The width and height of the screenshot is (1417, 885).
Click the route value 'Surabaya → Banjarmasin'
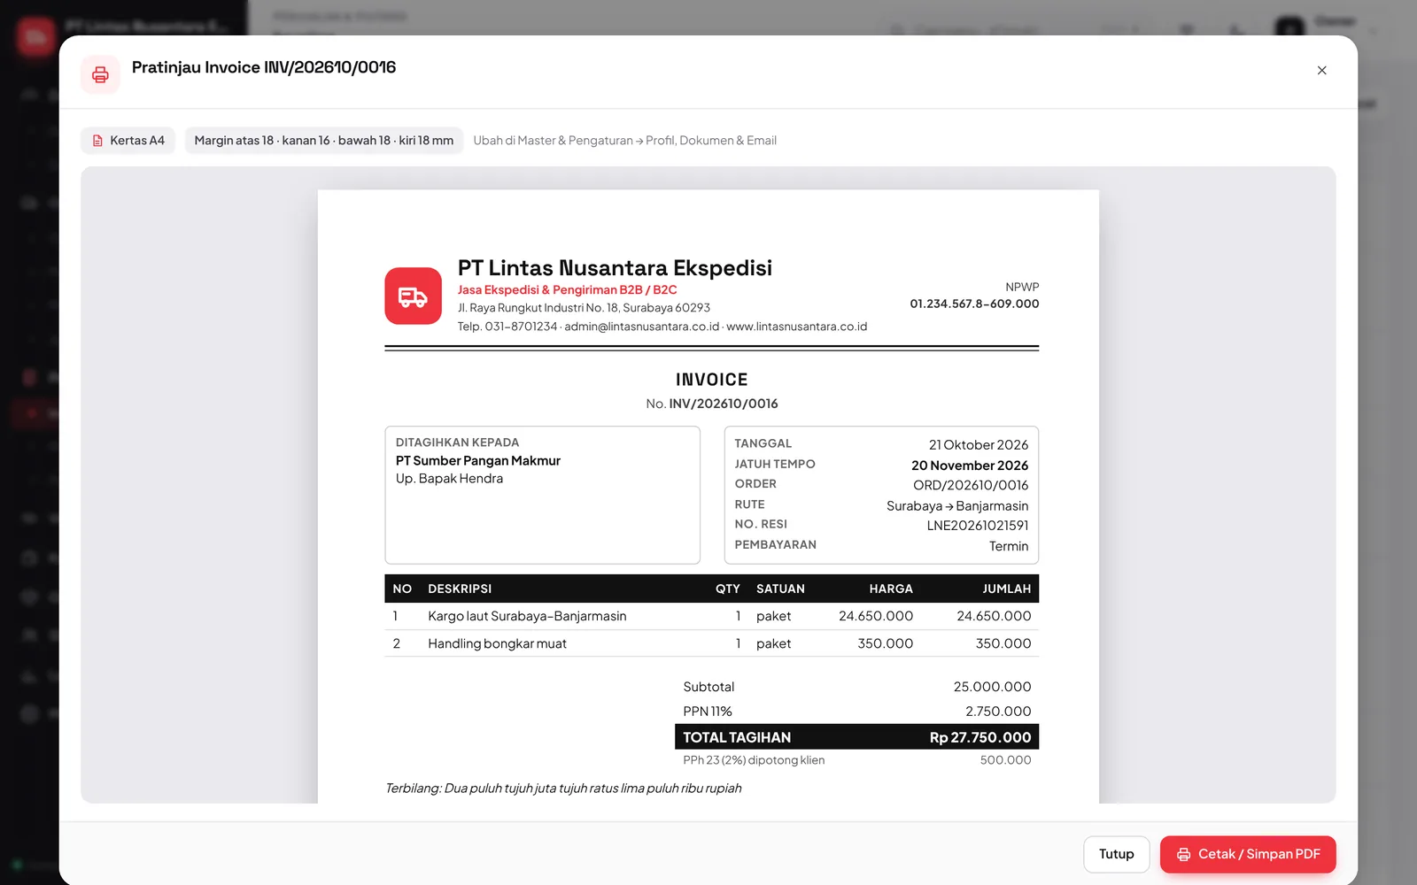click(957, 506)
